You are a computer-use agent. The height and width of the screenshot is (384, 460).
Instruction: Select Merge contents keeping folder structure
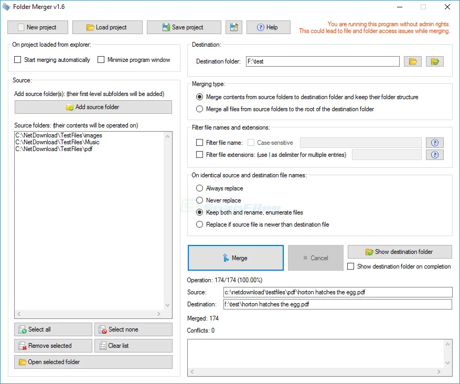tap(199, 97)
